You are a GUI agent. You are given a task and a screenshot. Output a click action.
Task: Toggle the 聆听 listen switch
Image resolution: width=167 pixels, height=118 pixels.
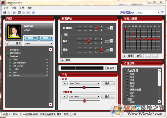coord(46,38)
